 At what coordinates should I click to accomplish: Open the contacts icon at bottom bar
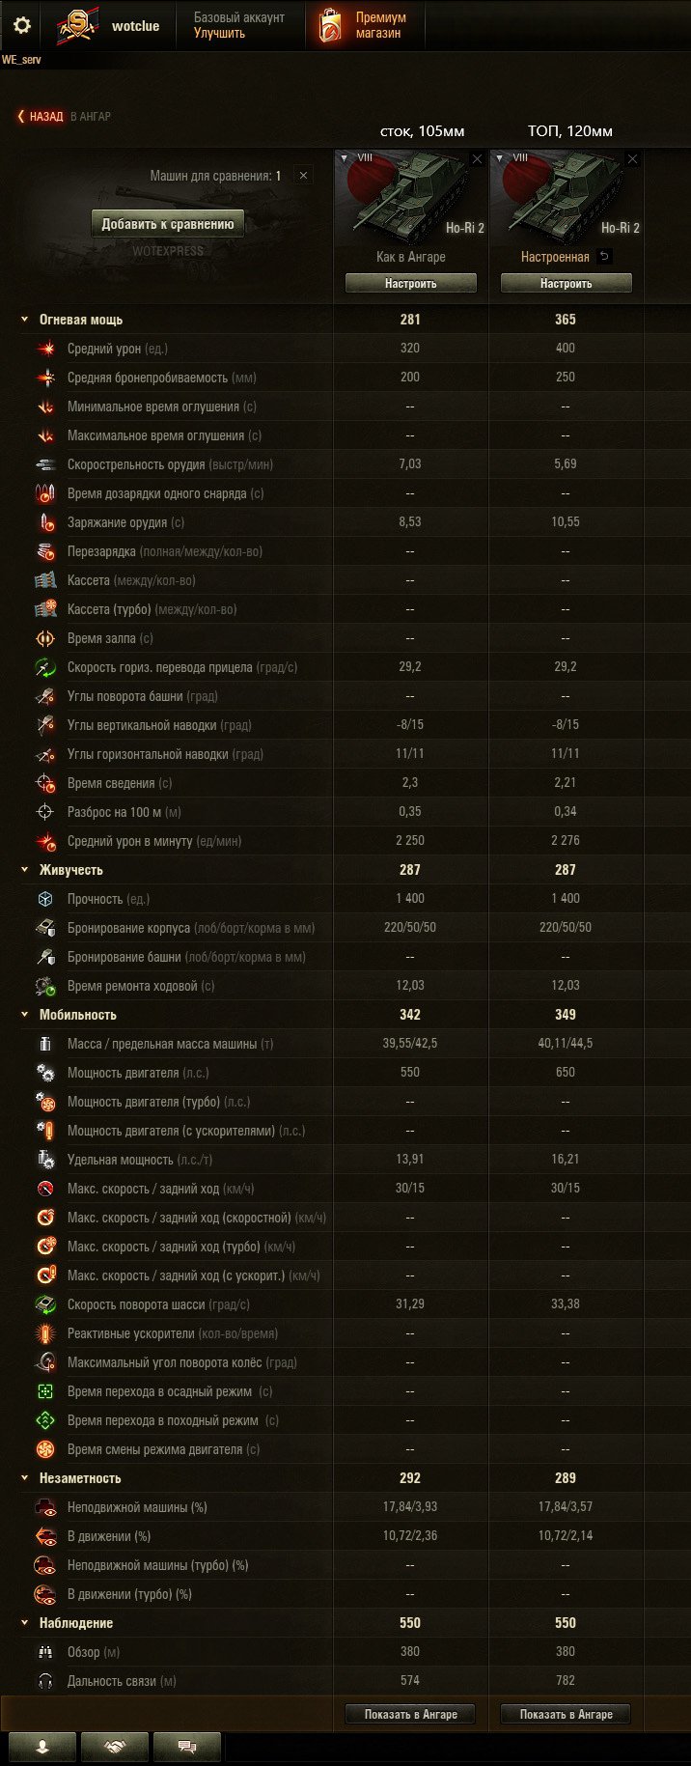point(41,1747)
